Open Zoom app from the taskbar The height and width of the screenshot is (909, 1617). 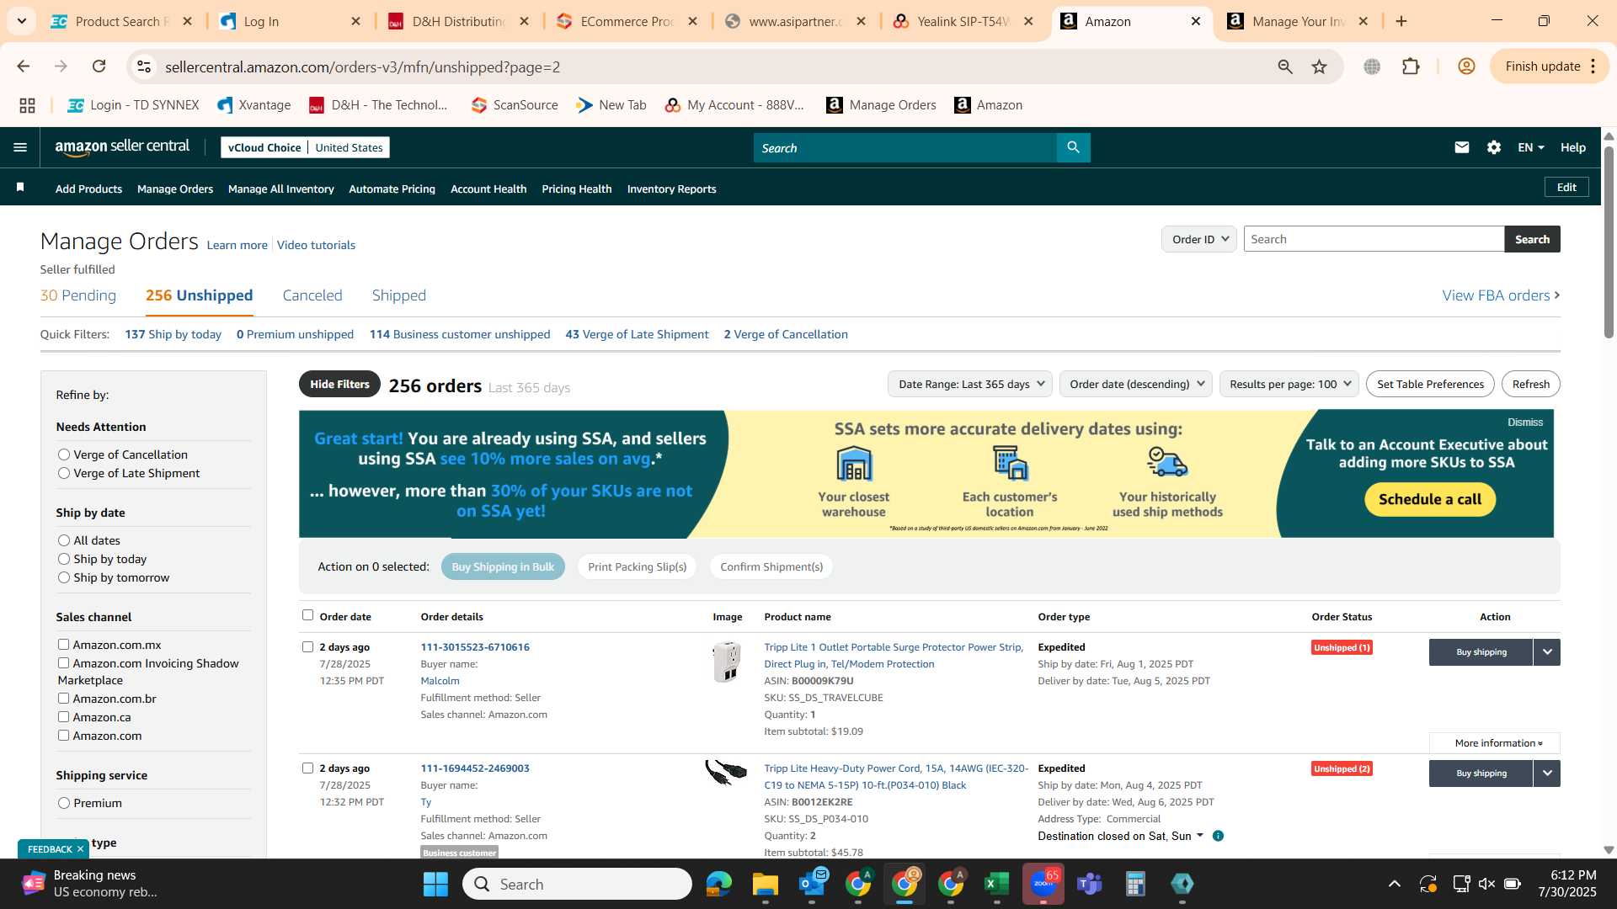coord(1043,884)
